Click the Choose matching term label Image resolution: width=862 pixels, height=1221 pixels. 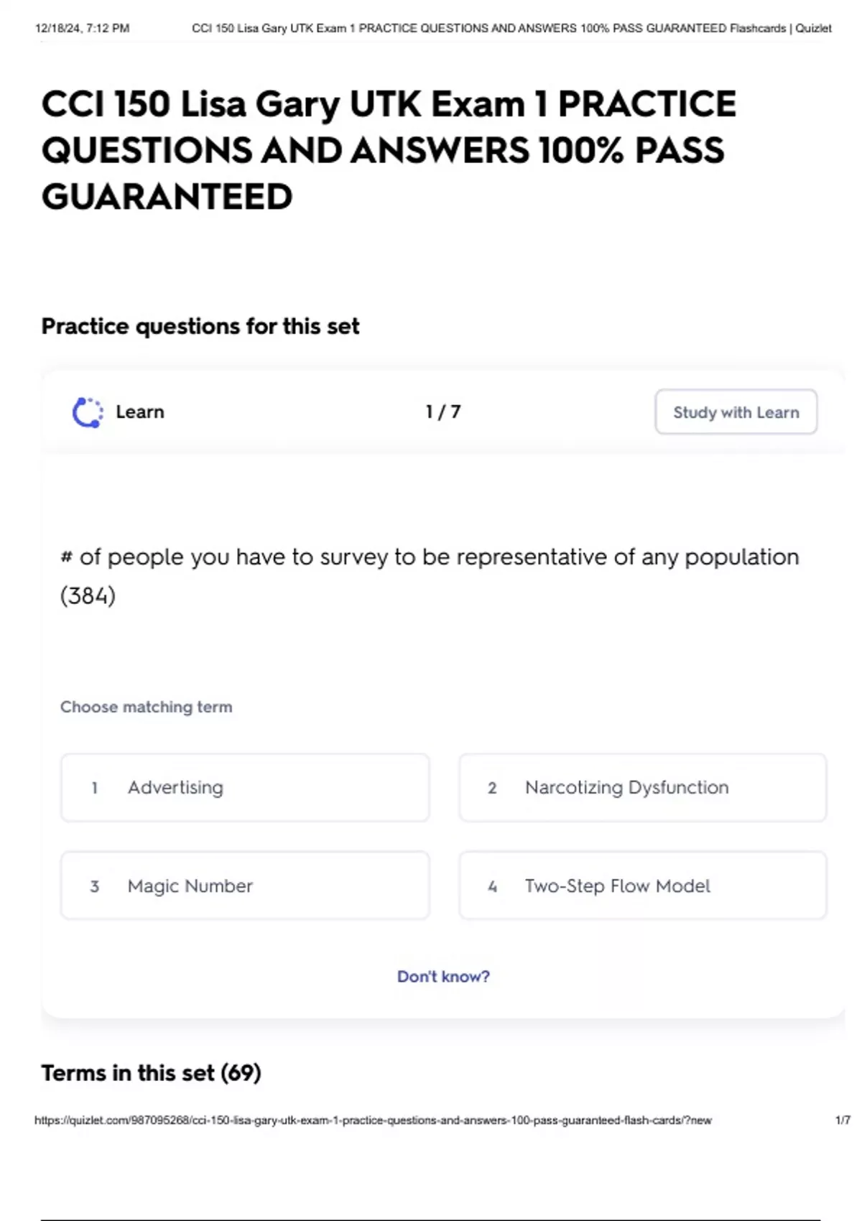(146, 707)
